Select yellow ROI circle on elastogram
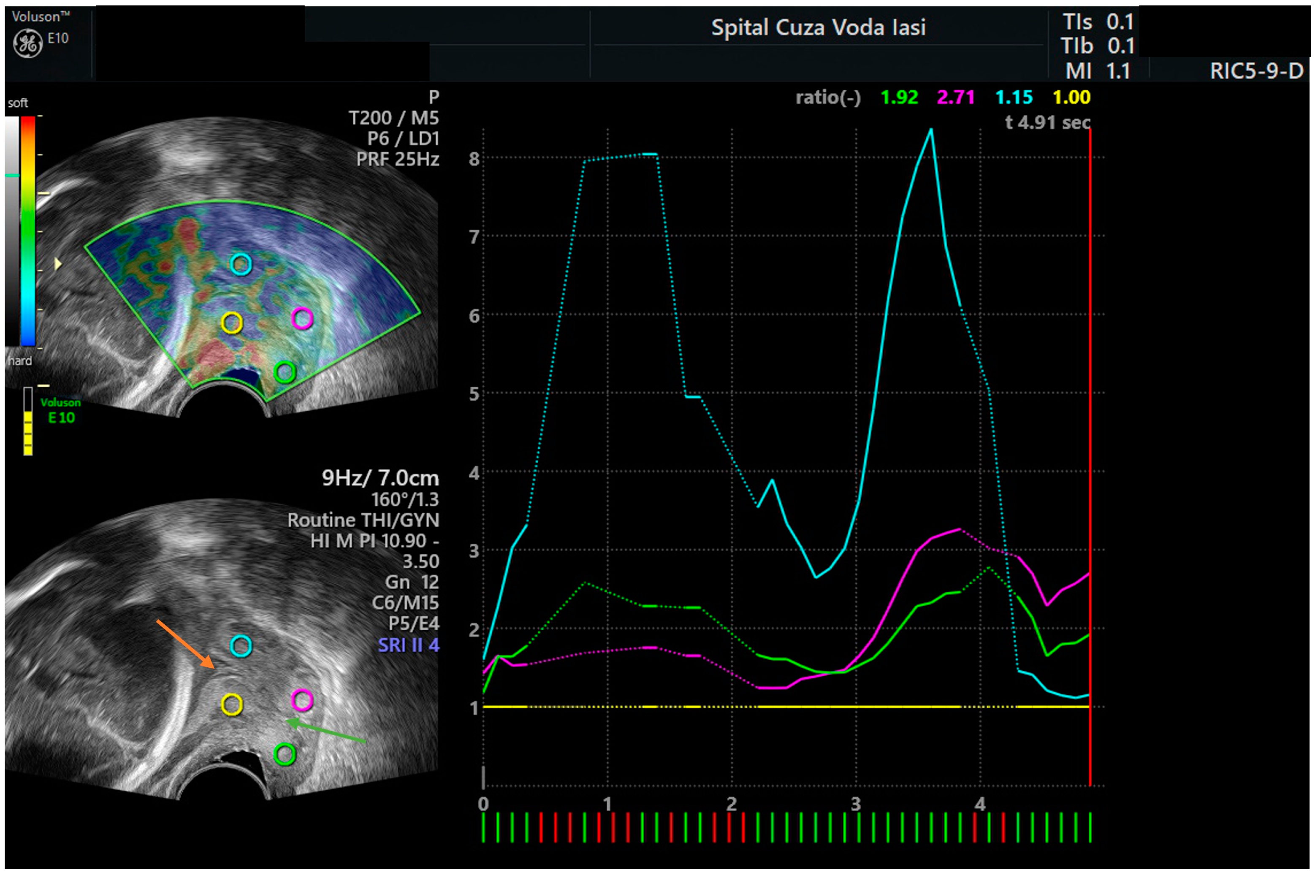The image size is (1315, 875). (232, 322)
